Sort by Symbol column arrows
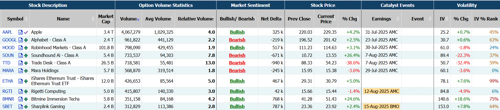The width and height of the screenshot is (500, 110). click(x=26, y=19)
